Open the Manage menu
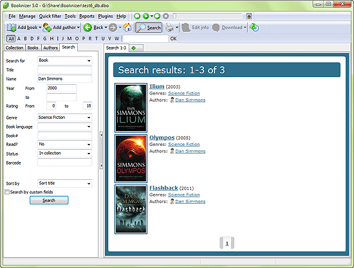This screenshot has height=268, width=354. [x=27, y=16]
